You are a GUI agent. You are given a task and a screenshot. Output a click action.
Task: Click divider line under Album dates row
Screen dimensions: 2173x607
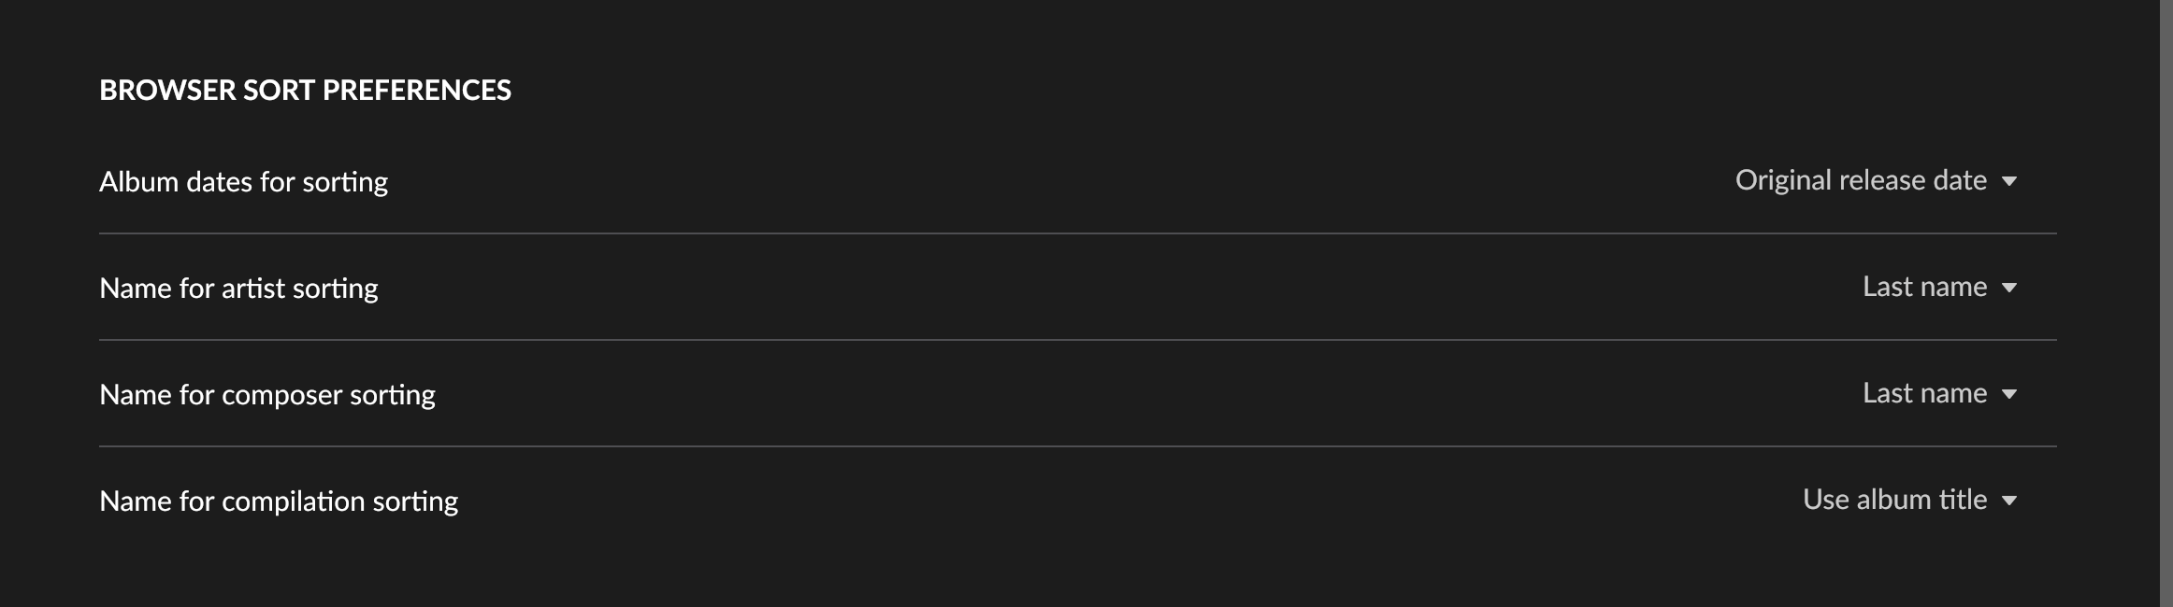[x=1078, y=233]
